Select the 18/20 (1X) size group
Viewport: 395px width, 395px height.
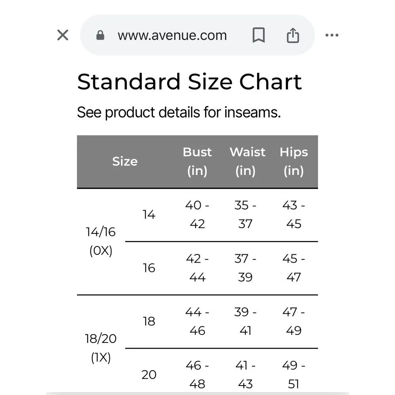tap(101, 348)
